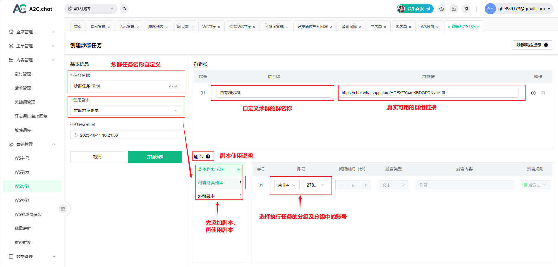This screenshot has width=558, height=267.
Task: Expand the 默认线路 route selector
Action: click(91, 9)
